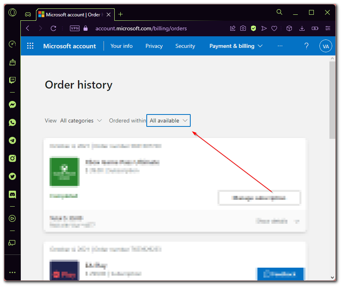This screenshot has width=343, height=288.
Task: Expand the Payment & billing menu
Action: (236, 46)
